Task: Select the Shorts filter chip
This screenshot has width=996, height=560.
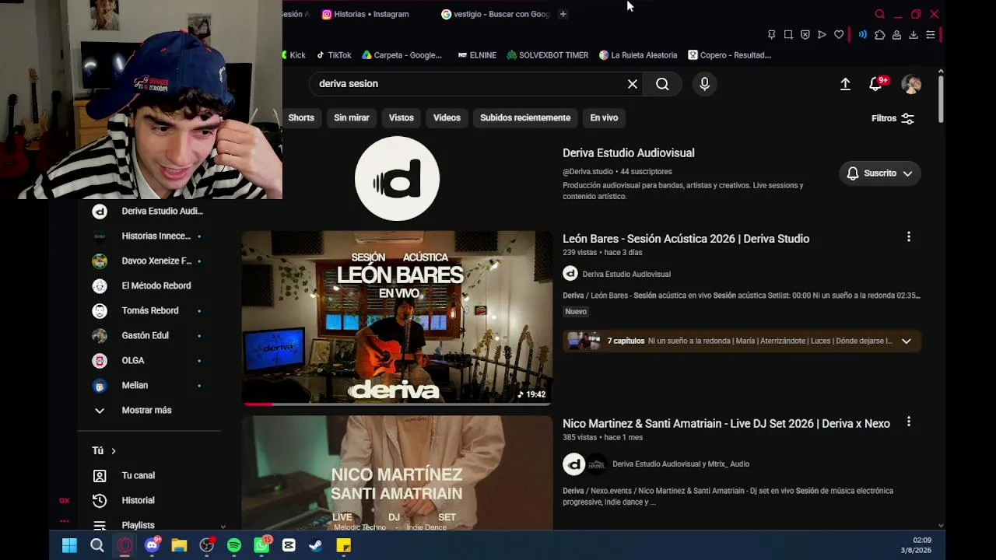Action: [301, 118]
